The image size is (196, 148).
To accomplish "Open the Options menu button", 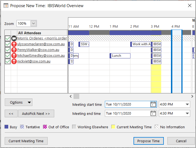I will coord(18,103).
